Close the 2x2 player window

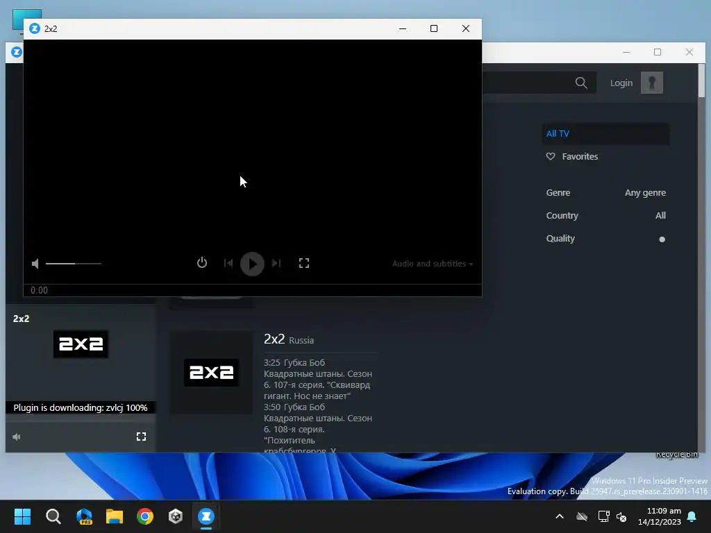pos(466,28)
